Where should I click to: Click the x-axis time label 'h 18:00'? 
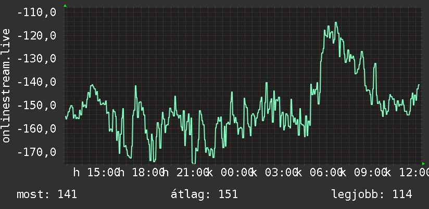tap(141, 173)
